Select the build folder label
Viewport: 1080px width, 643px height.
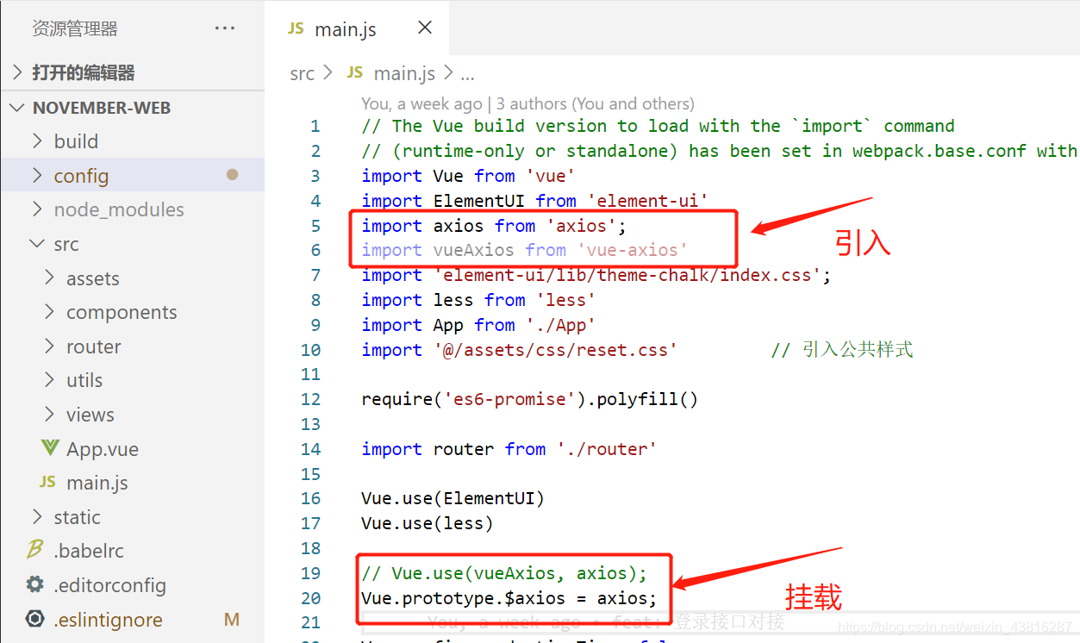76,141
